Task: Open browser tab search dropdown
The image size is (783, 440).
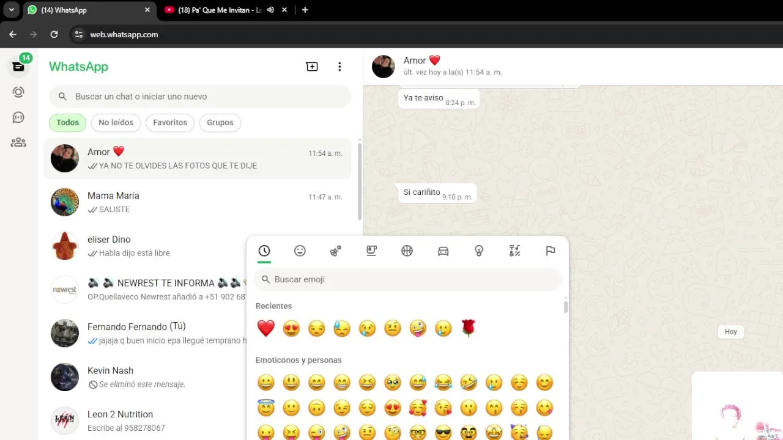Action: click(x=11, y=10)
